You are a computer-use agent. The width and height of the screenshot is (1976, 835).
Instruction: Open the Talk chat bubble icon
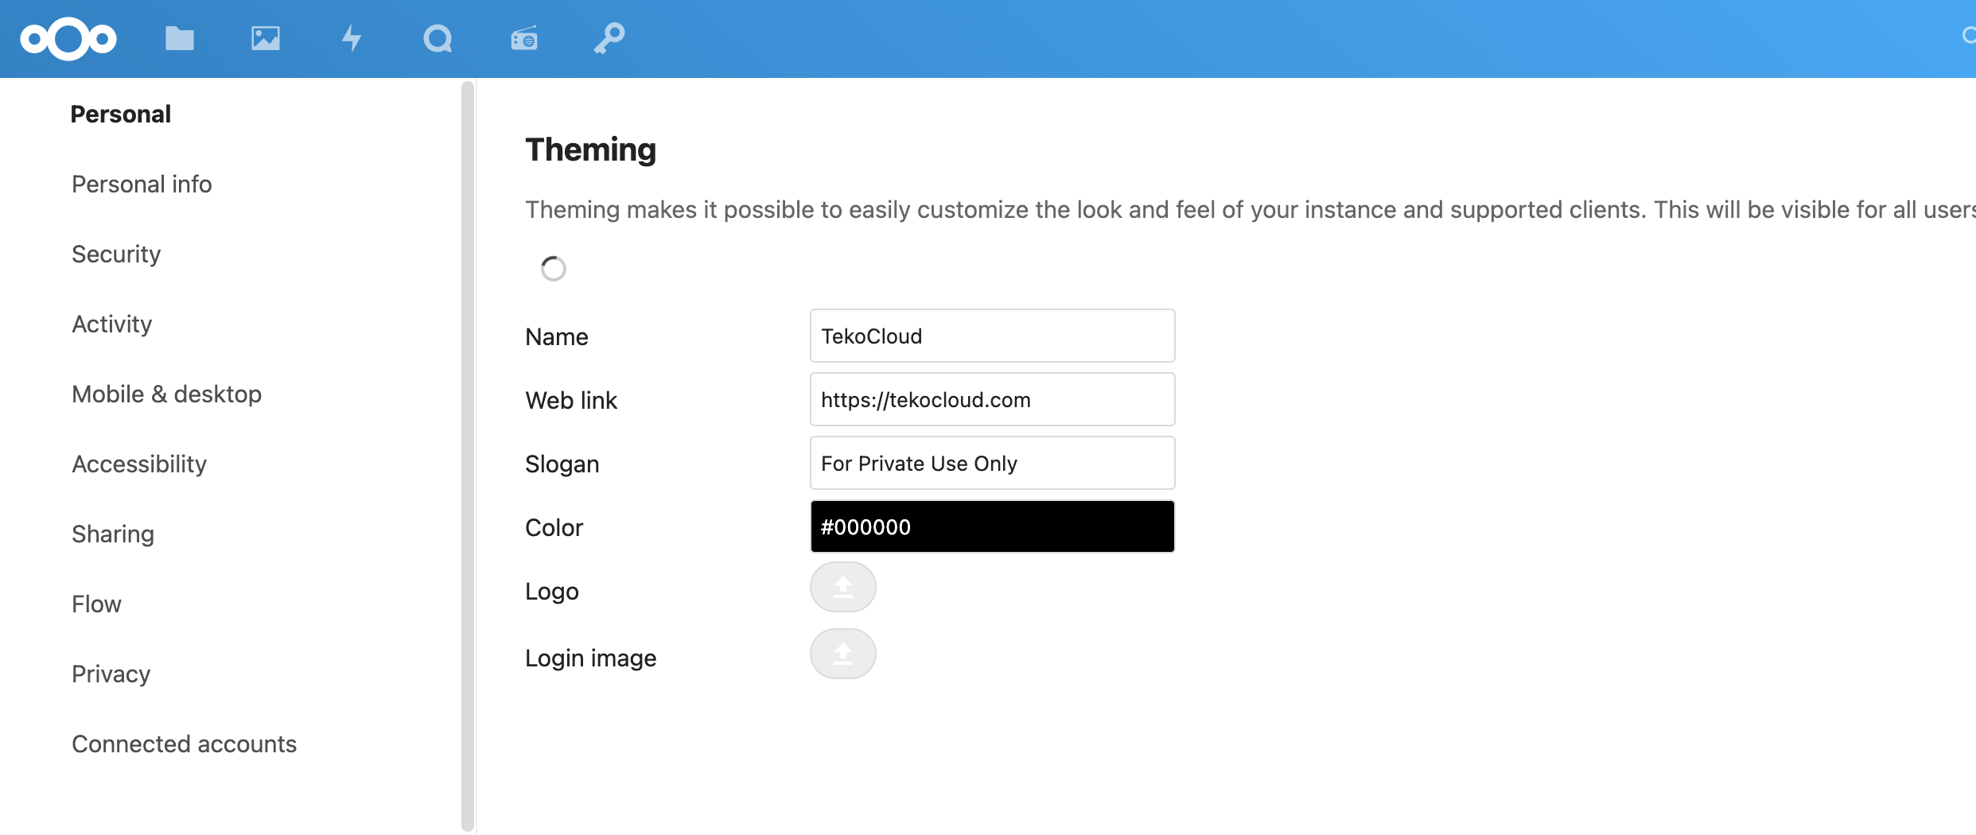point(438,38)
